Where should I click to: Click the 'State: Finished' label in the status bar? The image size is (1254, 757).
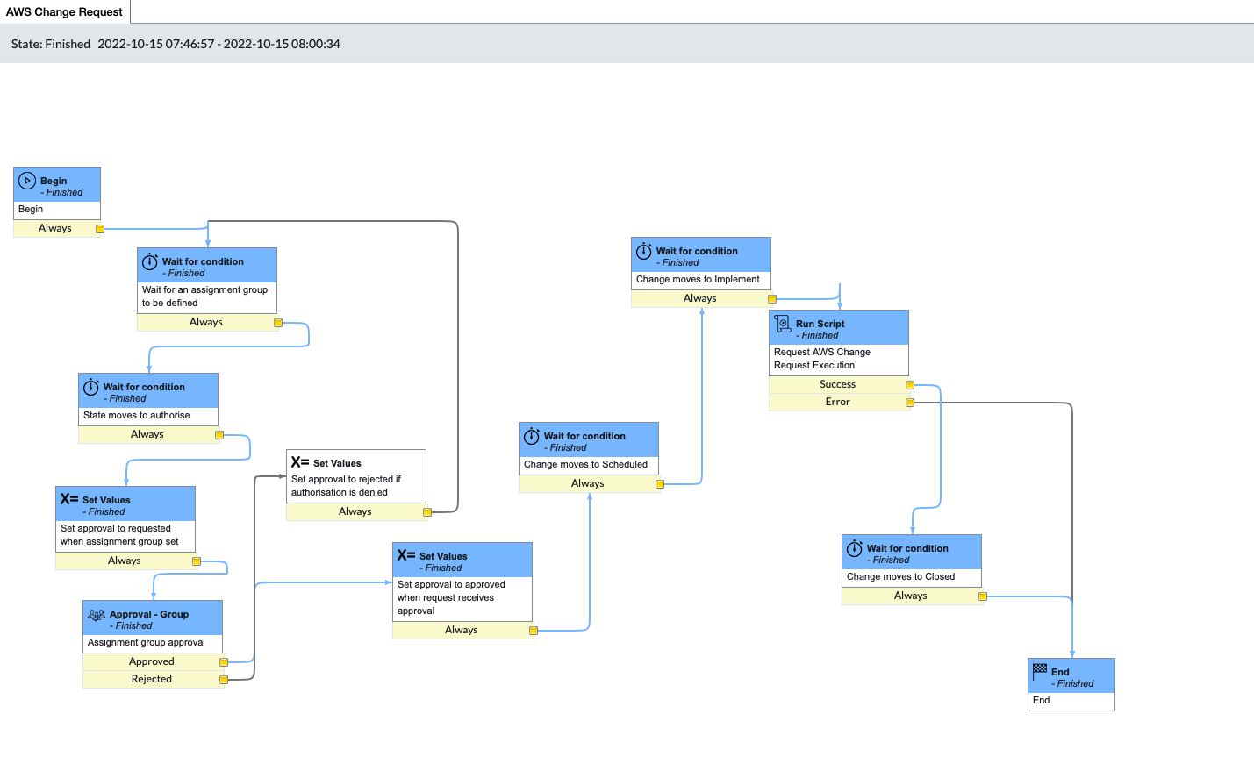point(49,42)
